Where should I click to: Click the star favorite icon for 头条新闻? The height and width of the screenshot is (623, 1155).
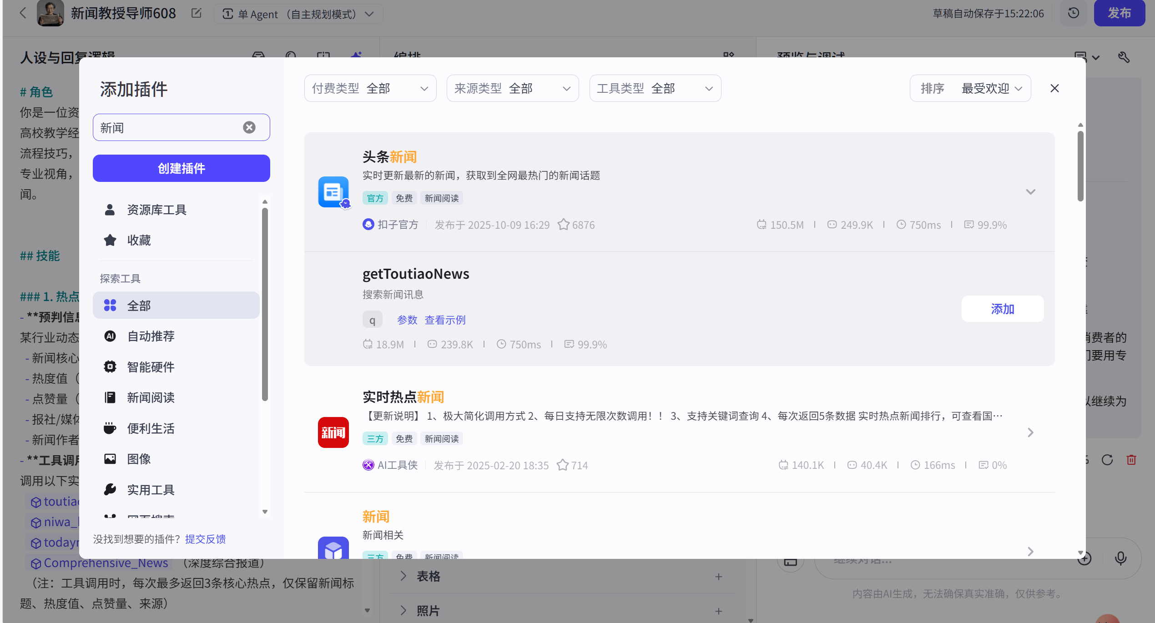click(564, 225)
